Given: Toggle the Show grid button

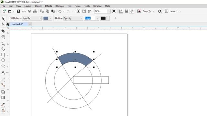Looking at the screenshot, I should tap(126, 11).
